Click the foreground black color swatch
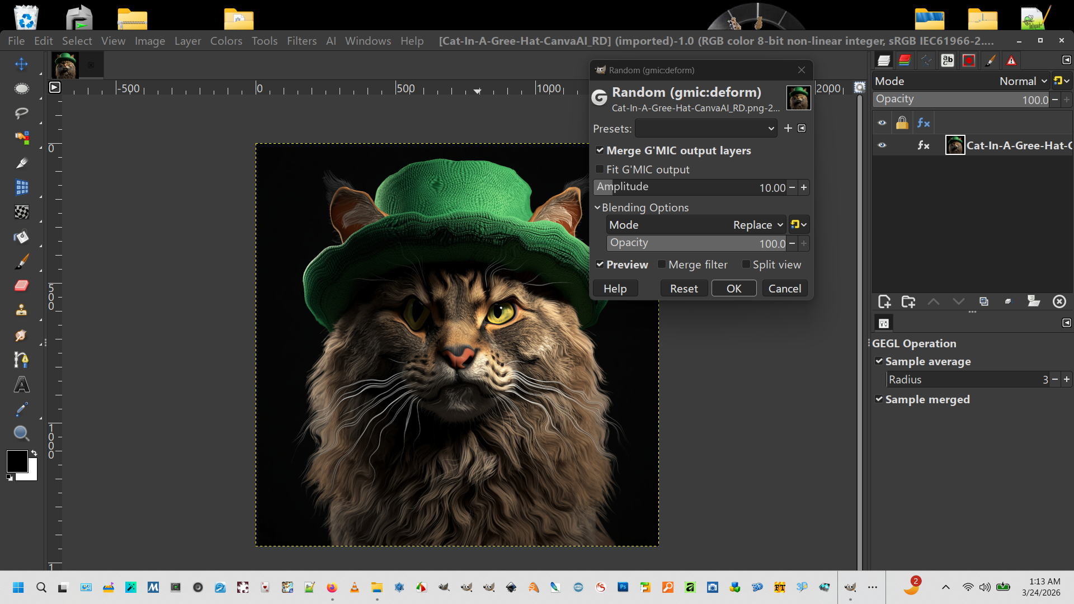The image size is (1074, 604). point(17,461)
